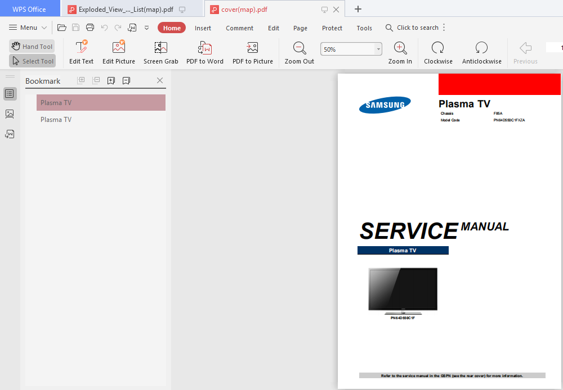Select the Hand Tool

click(x=32, y=46)
